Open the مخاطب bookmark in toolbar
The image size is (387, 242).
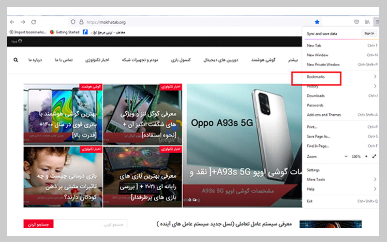tap(108, 32)
